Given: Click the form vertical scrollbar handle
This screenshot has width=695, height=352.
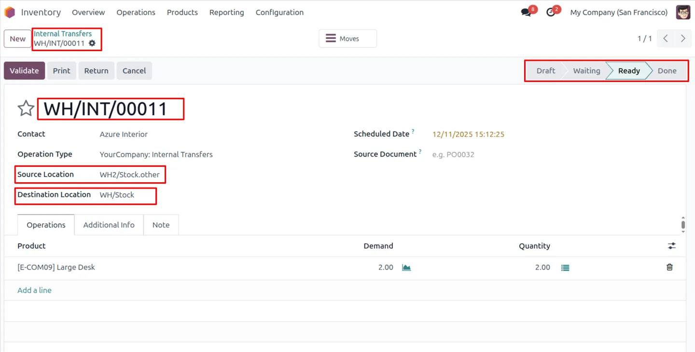Looking at the screenshot, I should click(x=683, y=225).
